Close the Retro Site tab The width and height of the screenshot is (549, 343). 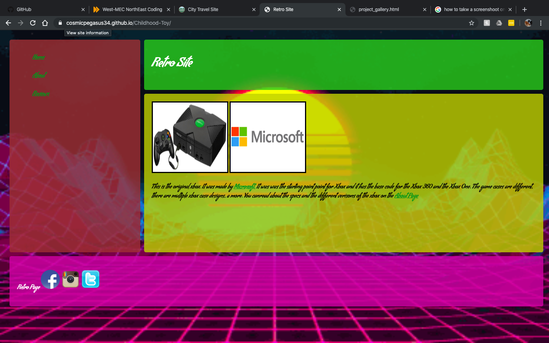tap(339, 10)
